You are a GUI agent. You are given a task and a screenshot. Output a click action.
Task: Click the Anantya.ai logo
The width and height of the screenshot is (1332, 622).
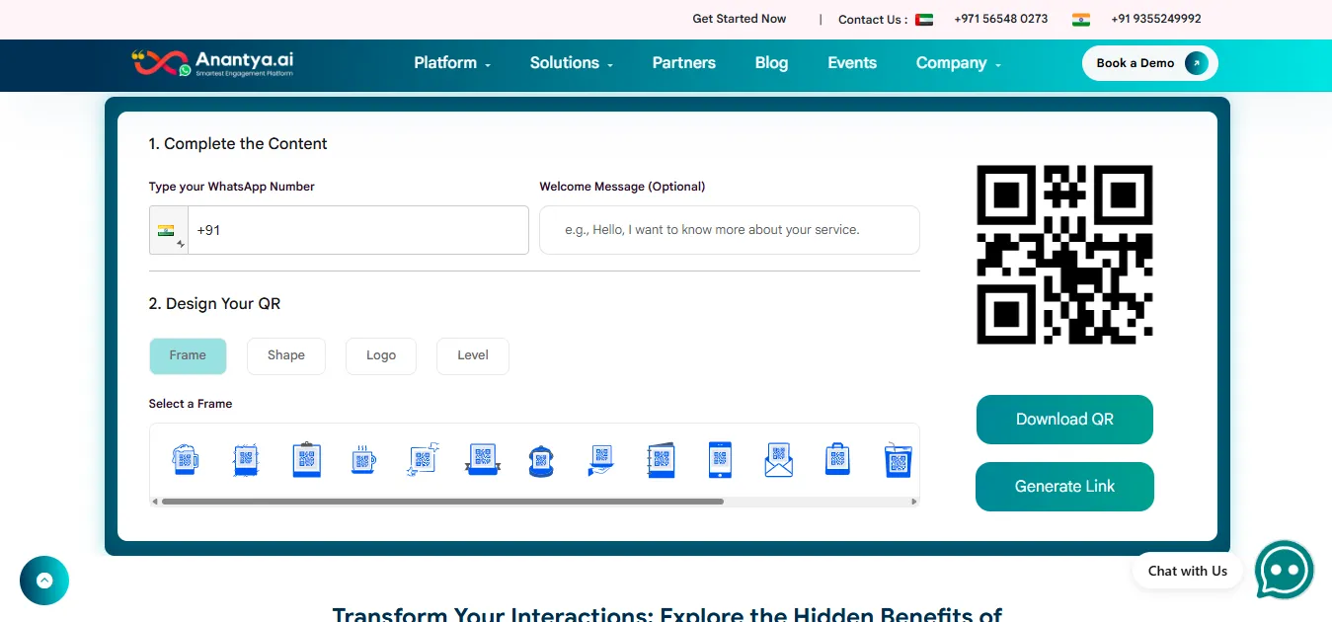[x=212, y=63]
